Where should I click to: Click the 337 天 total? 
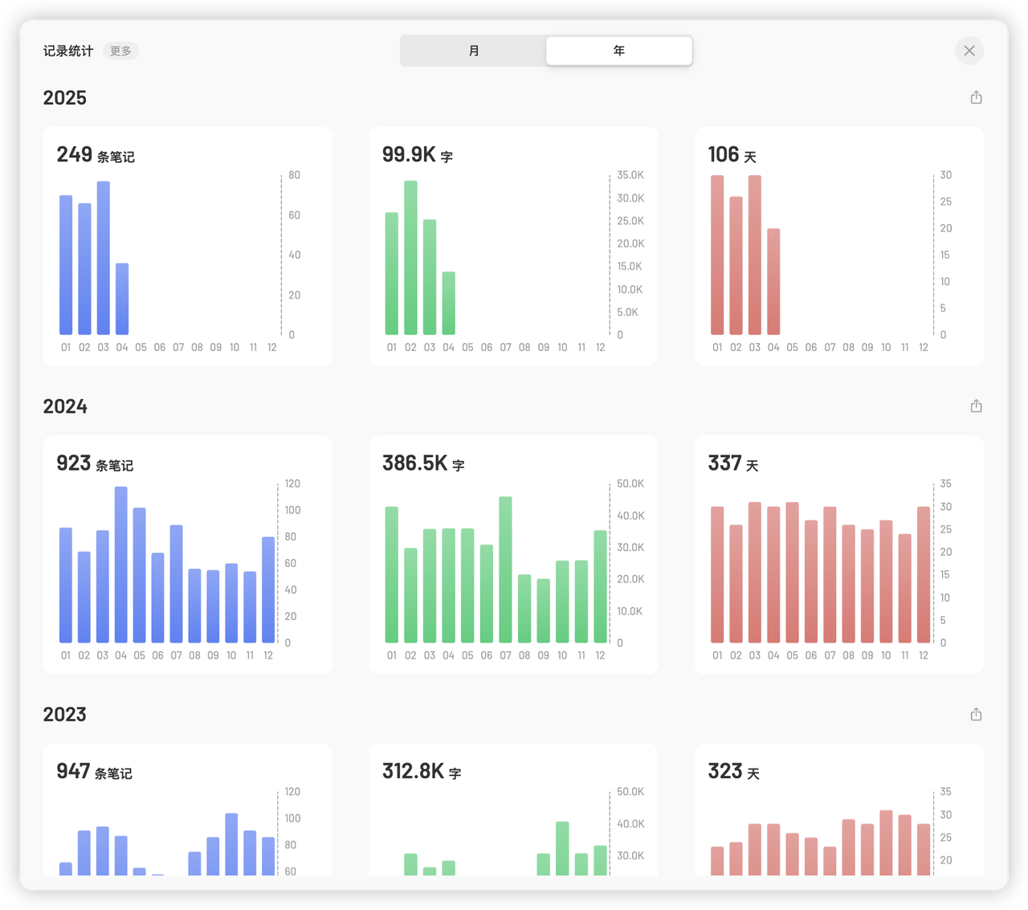tap(733, 463)
